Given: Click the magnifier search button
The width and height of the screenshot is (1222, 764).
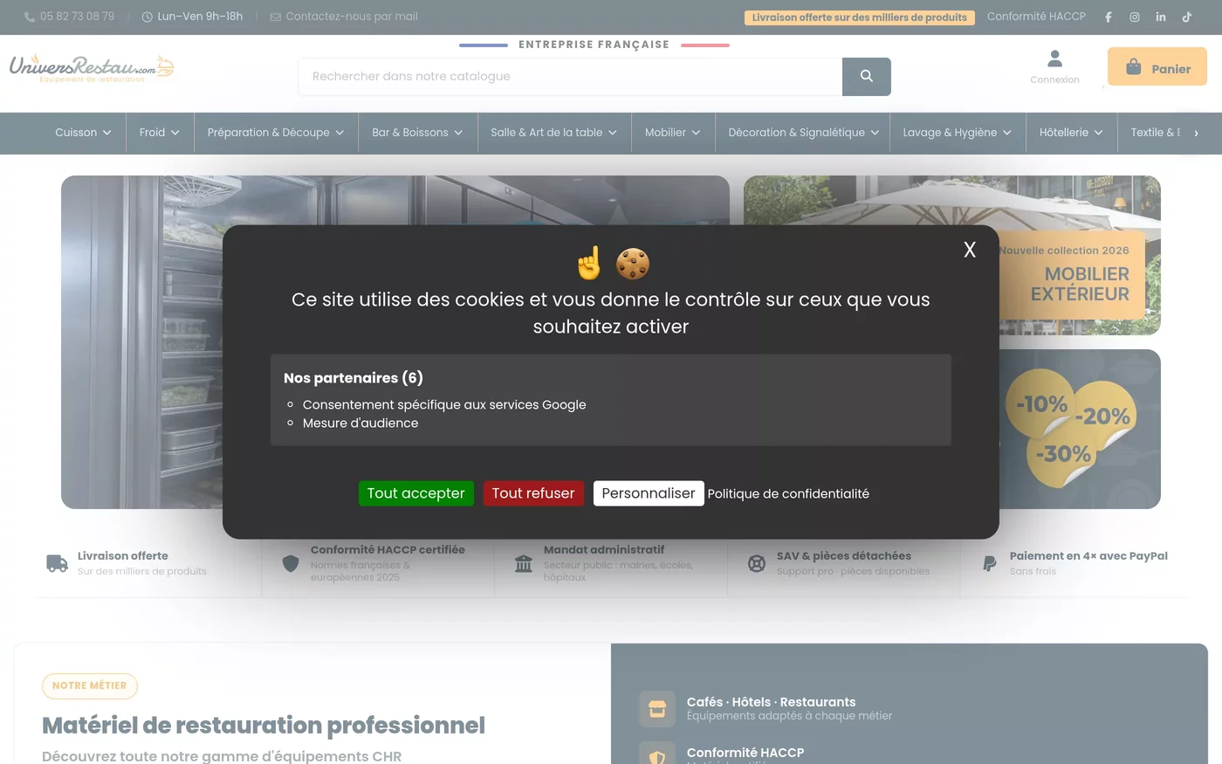Looking at the screenshot, I should [x=867, y=77].
